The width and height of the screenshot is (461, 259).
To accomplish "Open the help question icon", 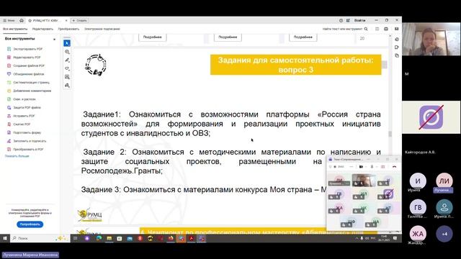I will [x=341, y=21].
